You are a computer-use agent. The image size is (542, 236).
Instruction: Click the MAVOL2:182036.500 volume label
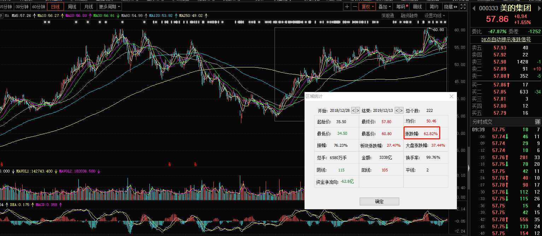click(x=78, y=171)
